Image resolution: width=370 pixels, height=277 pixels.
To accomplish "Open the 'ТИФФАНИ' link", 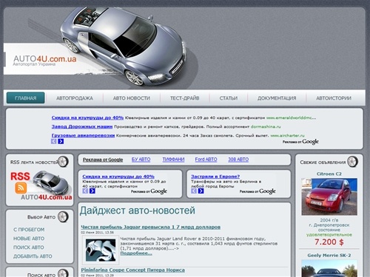I will point(173,160).
